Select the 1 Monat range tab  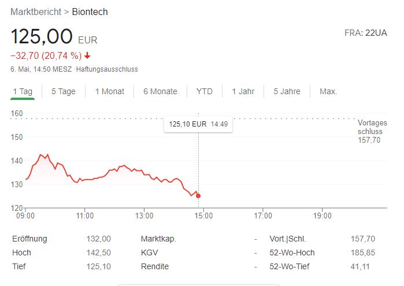click(x=110, y=91)
